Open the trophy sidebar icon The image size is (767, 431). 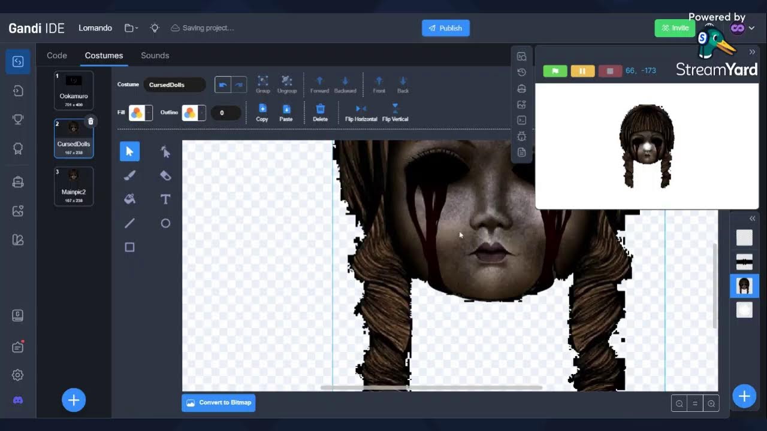[x=18, y=119]
